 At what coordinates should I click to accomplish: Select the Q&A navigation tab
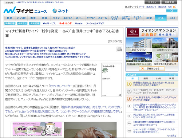172,18
